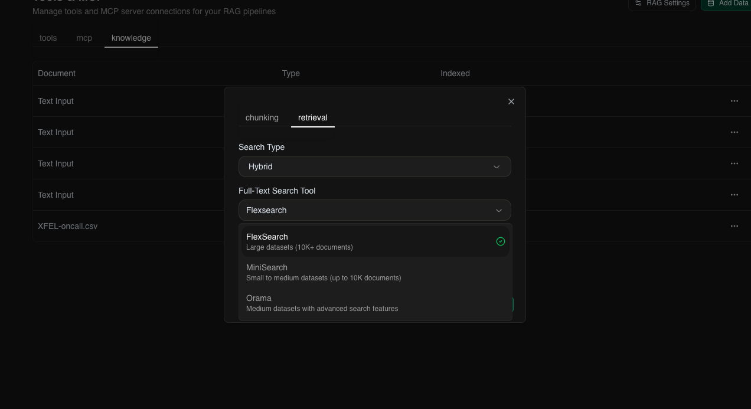This screenshot has height=409, width=751.
Task: Switch to the mcp tab
Action: click(84, 38)
